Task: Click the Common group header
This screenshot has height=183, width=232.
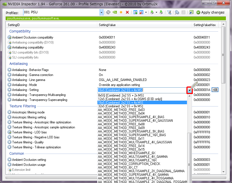Action: (x=17, y=153)
